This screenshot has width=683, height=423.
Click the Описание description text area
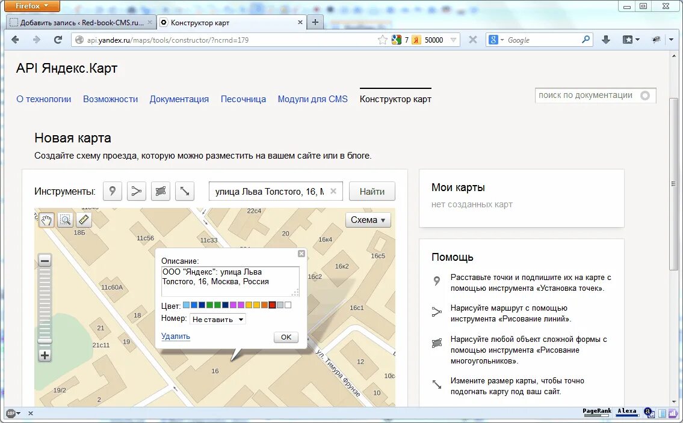230,281
